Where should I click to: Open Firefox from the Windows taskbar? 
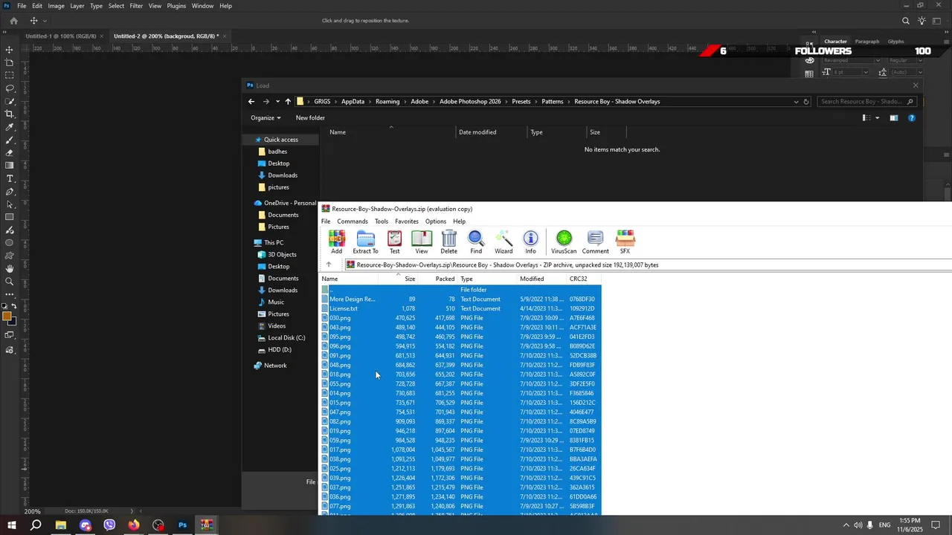tap(133, 525)
